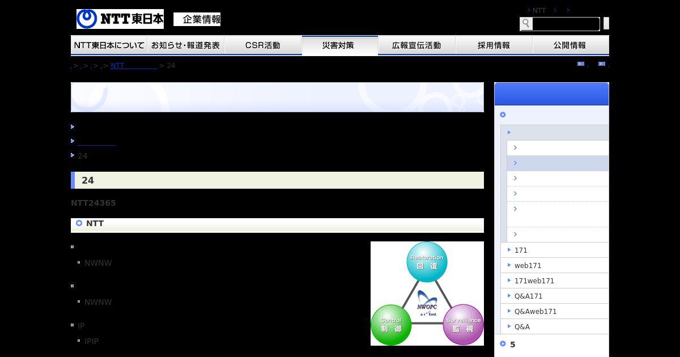
Task: Click the blue sidebar header banner
Action: tap(551, 94)
